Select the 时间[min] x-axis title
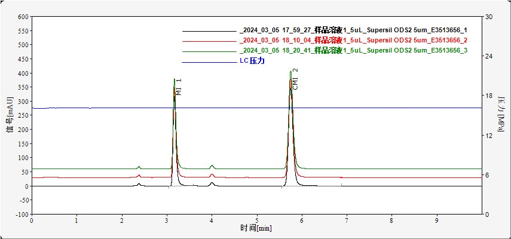Image resolution: width=511 pixels, height=239 pixels. [256, 228]
